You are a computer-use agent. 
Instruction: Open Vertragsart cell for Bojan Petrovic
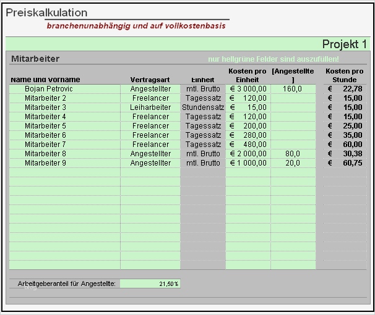150,89
